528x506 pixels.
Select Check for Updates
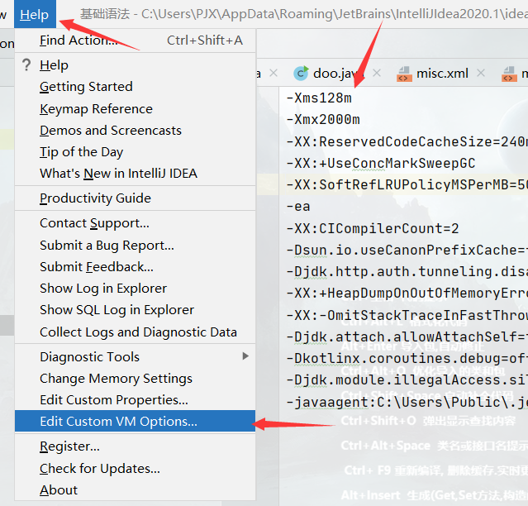[135, 469]
